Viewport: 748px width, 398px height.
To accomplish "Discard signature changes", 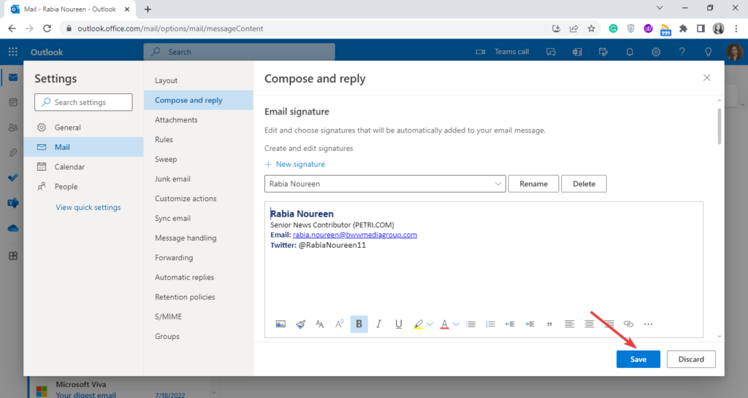I will 691,359.
